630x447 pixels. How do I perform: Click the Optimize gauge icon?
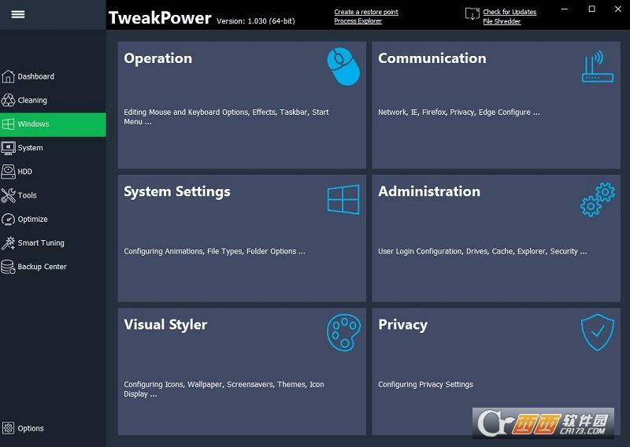[9, 220]
